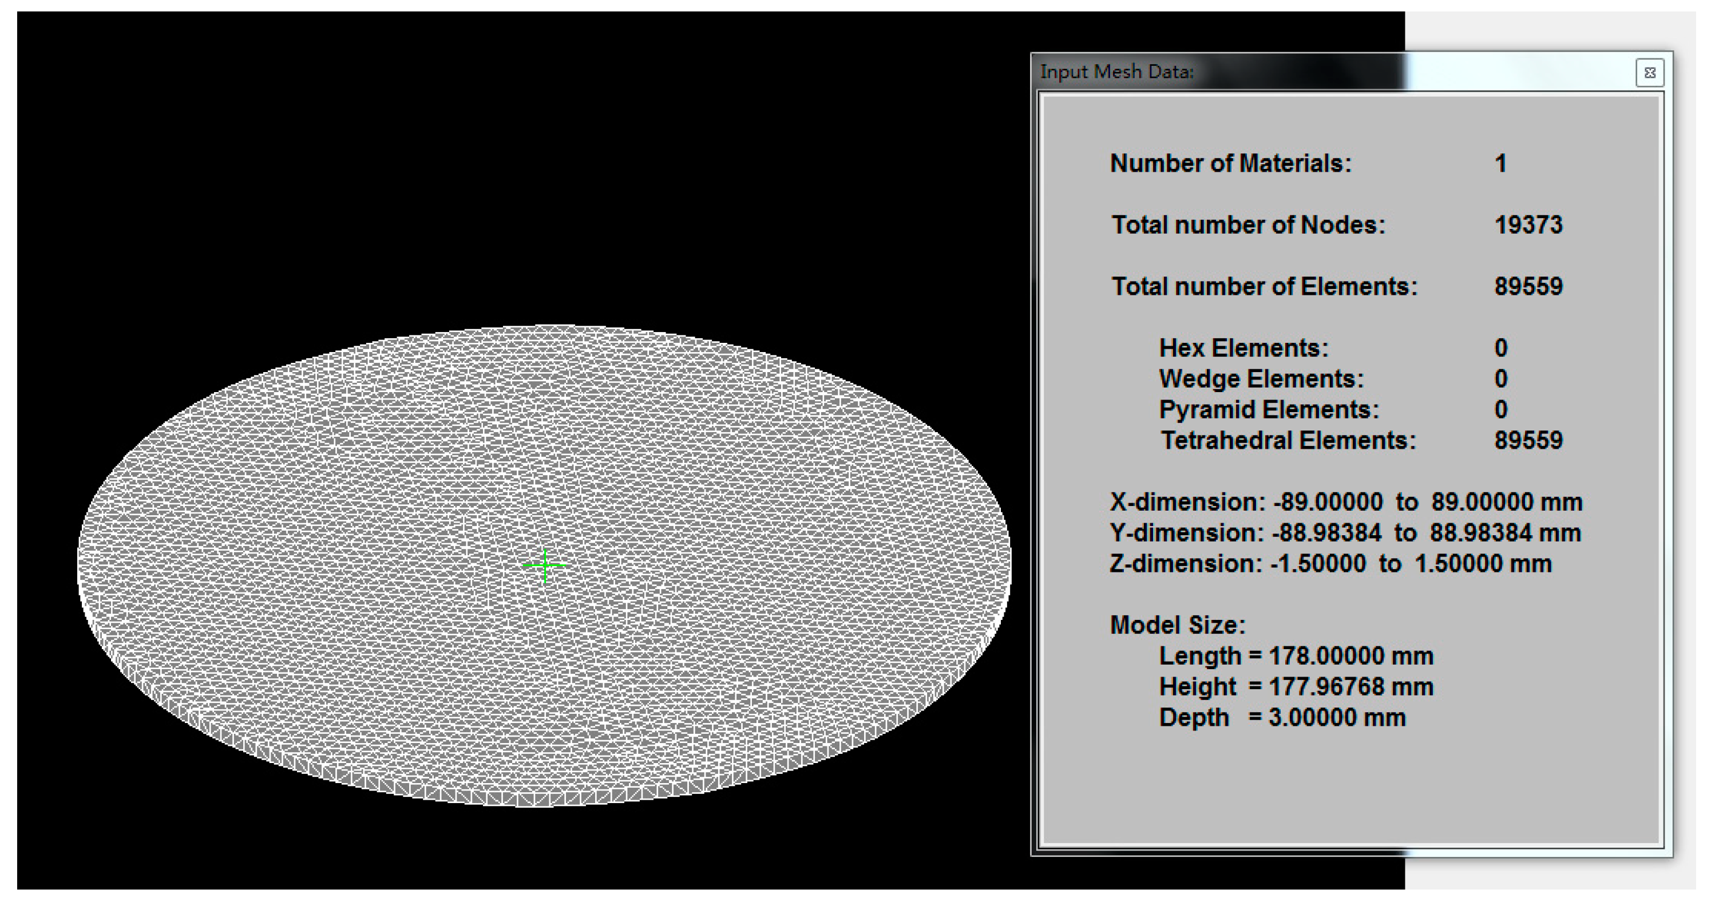Click the Number of Materials value 1

[x=1500, y=164]
